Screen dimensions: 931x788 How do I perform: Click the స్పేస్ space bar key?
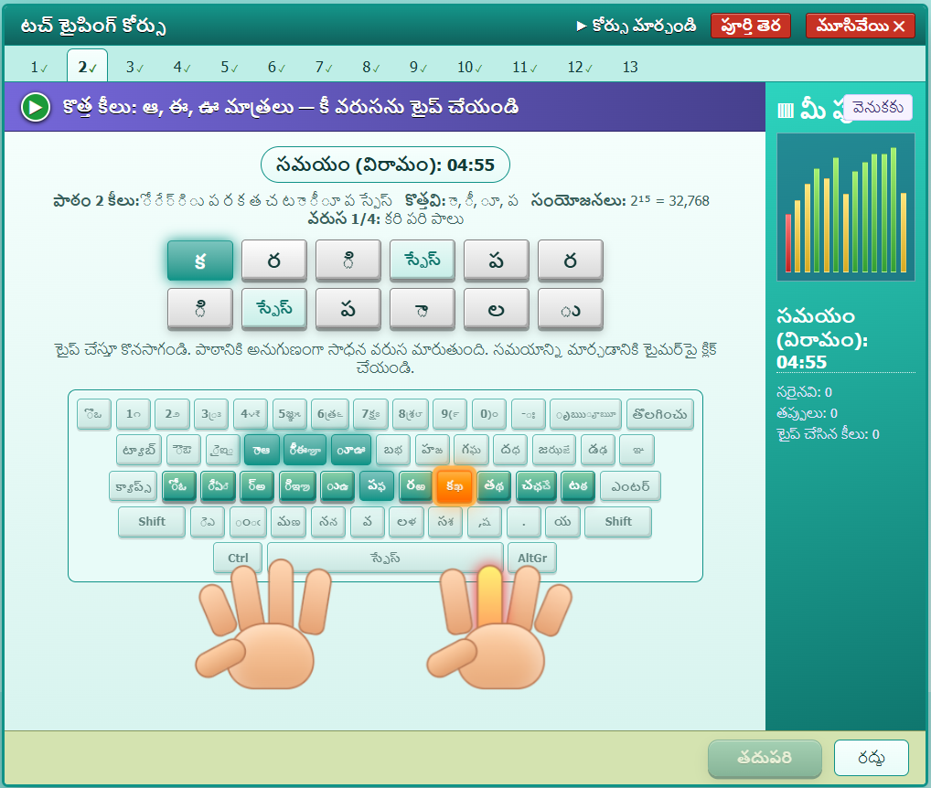(385, 558)
